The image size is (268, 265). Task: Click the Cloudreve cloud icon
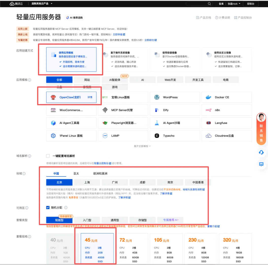coord(209,136)
